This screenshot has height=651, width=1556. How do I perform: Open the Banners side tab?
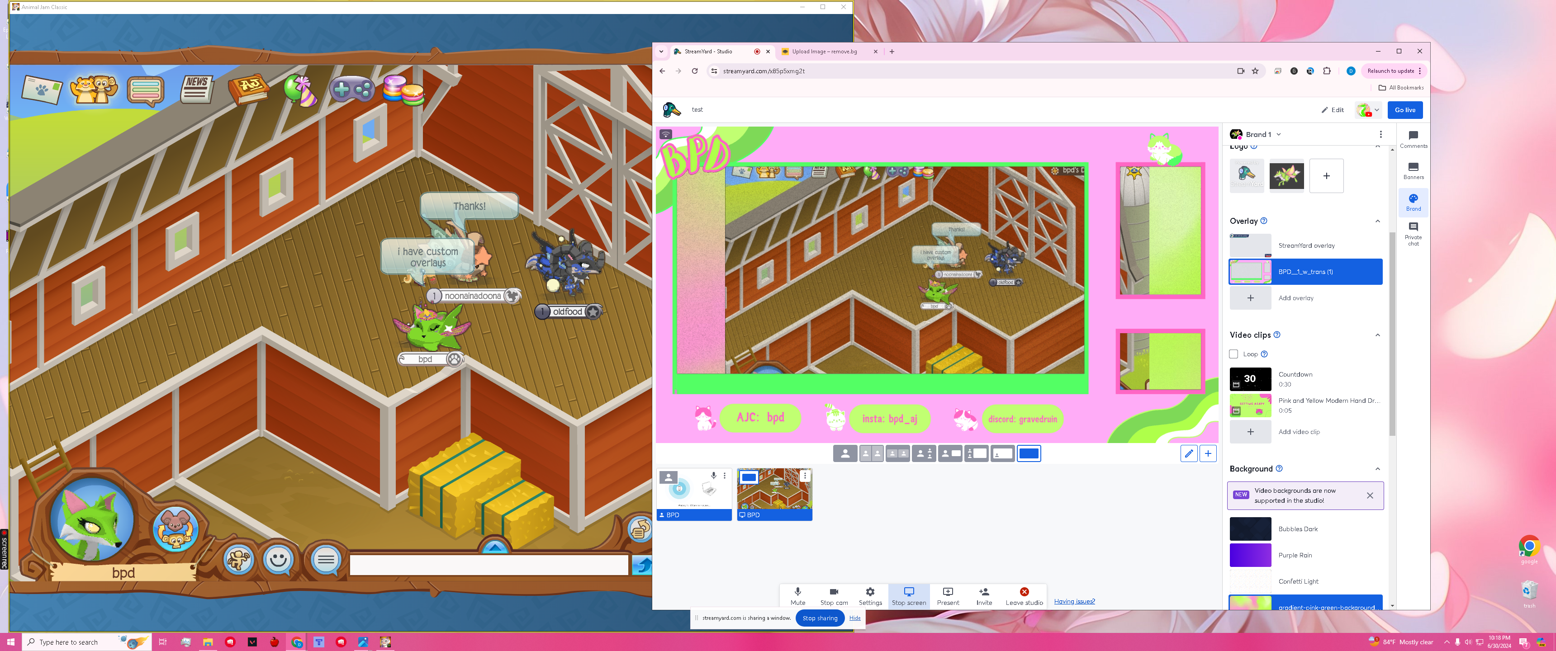(x=1413, y=171)
